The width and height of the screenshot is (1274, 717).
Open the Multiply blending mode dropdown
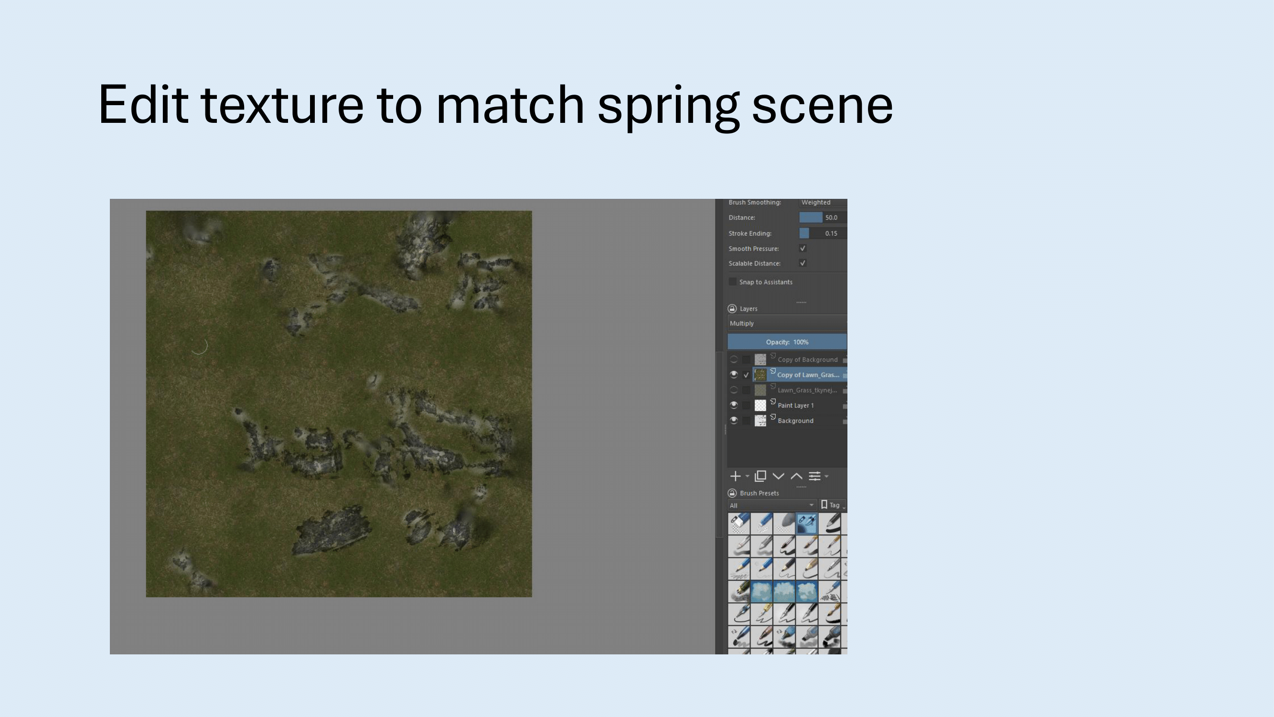point(787,324)
